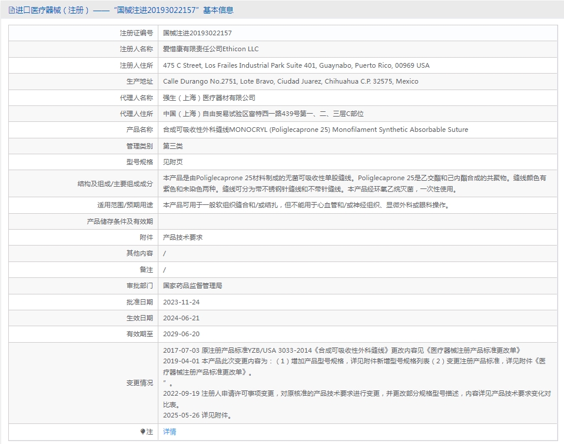Click the 2025-05-26 详见附件 change entry
Viewport: 564px width, 444px height.
click(197, 415)
